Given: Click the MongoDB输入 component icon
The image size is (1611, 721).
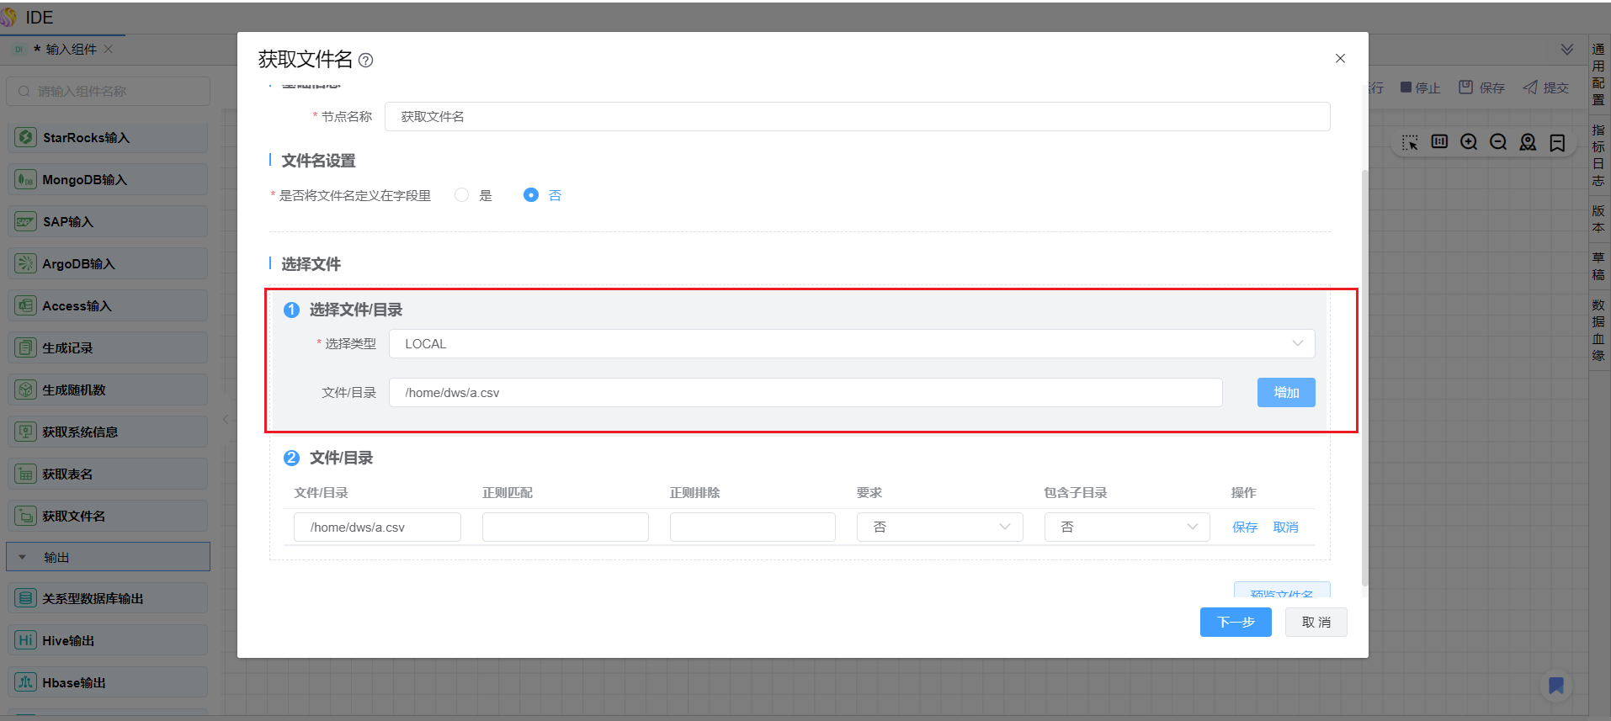Looking at the screenshot, I should coord(26,179).
